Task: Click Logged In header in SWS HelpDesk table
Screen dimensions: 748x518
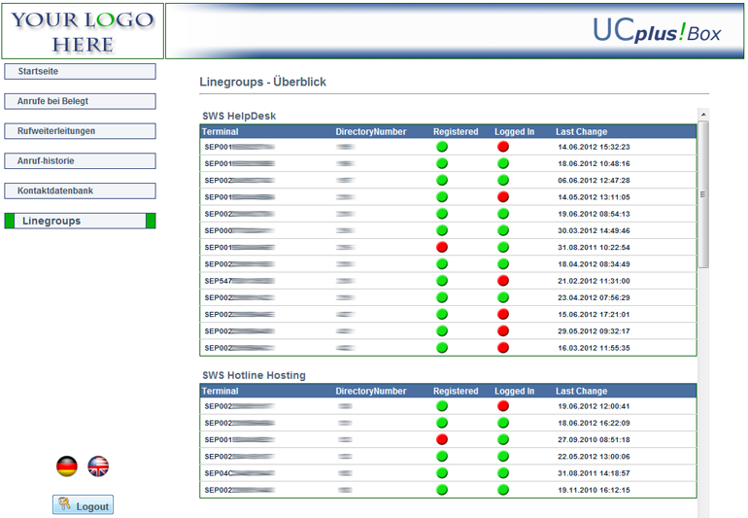Action: click(x=514, y=132)
